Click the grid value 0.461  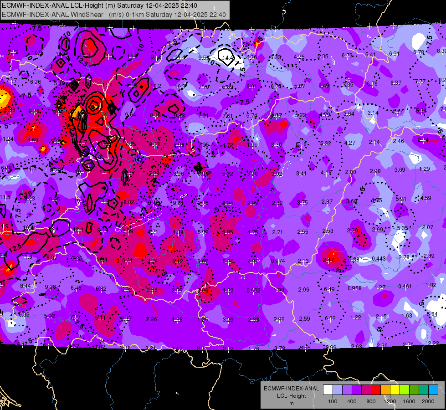pyautogui.click(x=405, y=286)
